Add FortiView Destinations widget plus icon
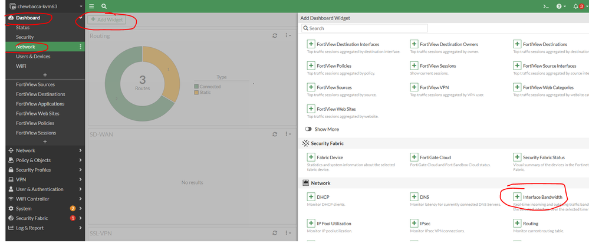This screenshot has width=589, height=243. pos(517,44)
